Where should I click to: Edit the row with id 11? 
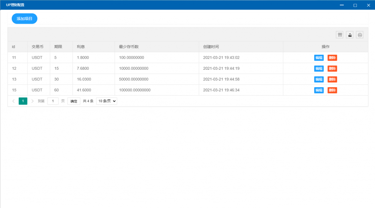click(x=319, y=58)
